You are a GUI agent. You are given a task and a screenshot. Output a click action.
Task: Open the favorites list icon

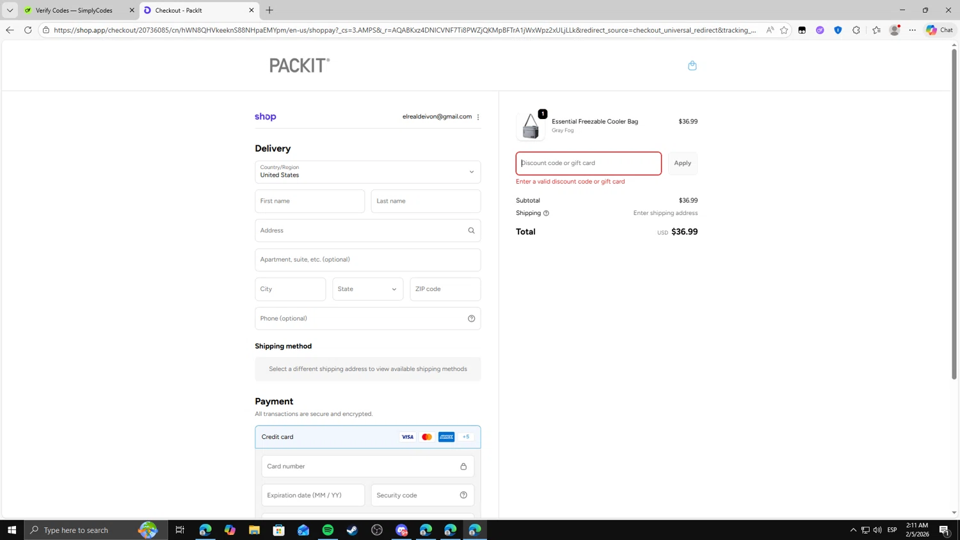[x=876, y=30]
